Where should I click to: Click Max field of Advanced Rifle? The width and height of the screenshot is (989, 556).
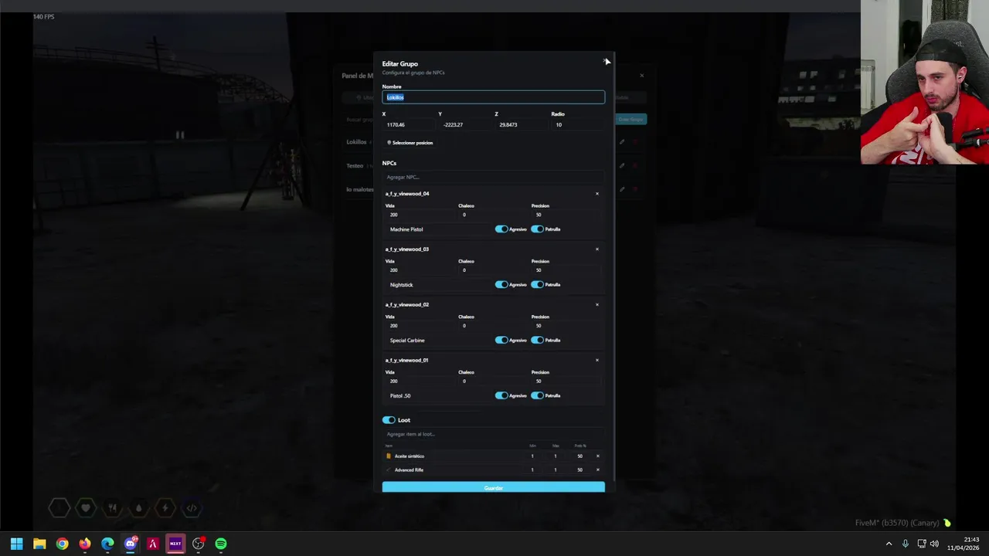pyautogui.click(x=555, y=470)
